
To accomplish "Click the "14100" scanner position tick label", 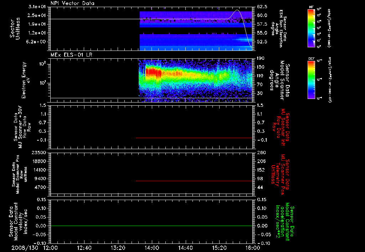I will 39,170.
